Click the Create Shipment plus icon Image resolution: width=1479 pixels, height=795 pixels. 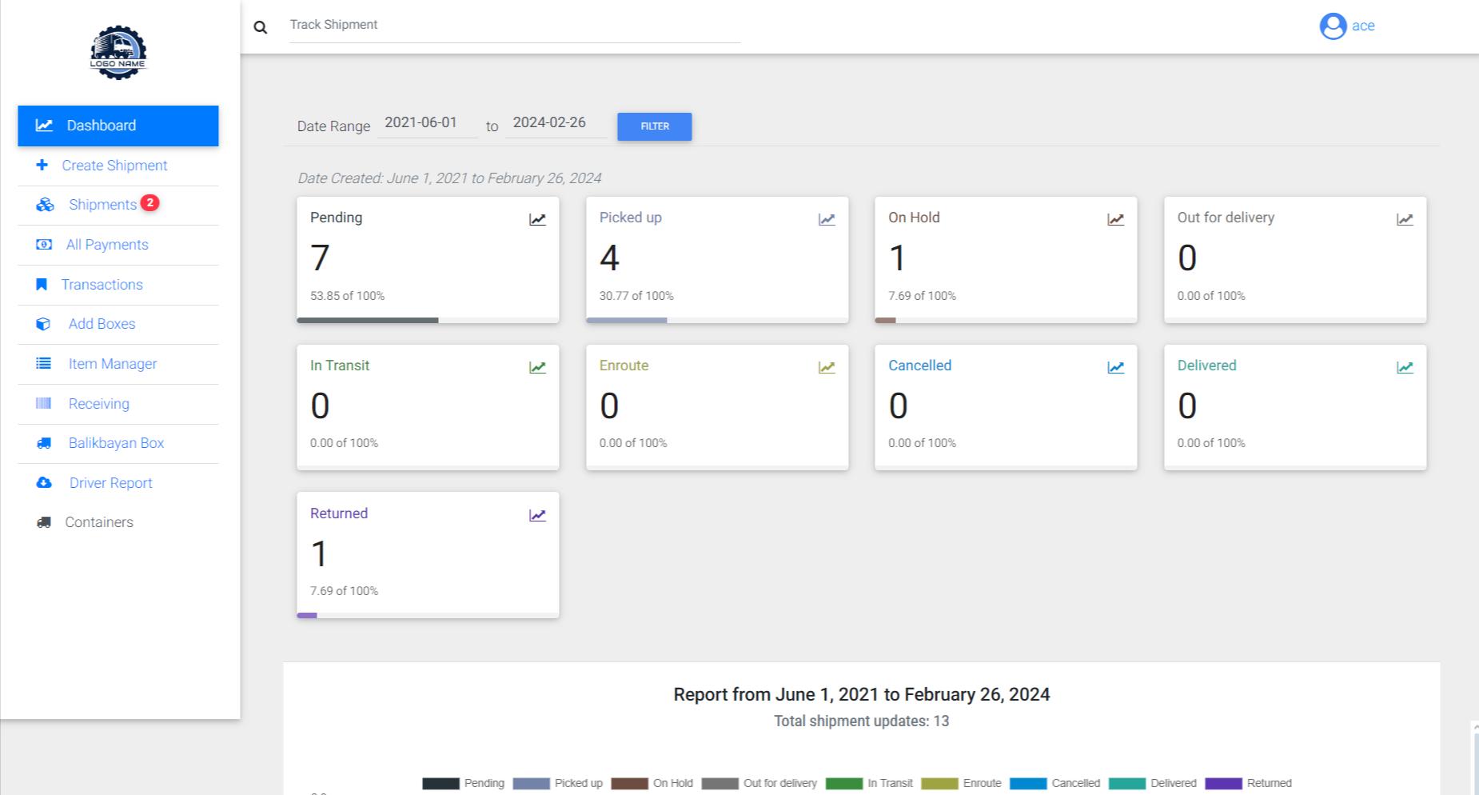point(42,165)
